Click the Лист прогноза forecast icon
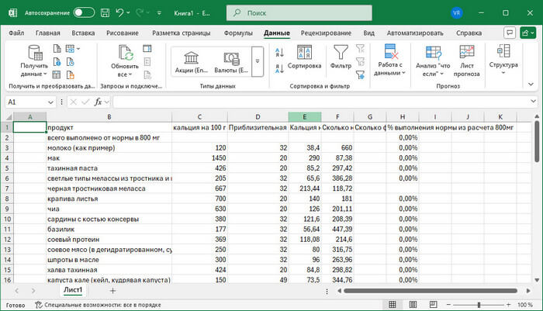 point(466,60)
